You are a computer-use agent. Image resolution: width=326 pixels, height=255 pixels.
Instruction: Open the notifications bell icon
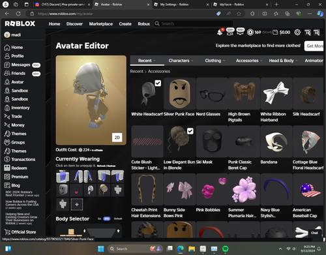pos(220,32)
